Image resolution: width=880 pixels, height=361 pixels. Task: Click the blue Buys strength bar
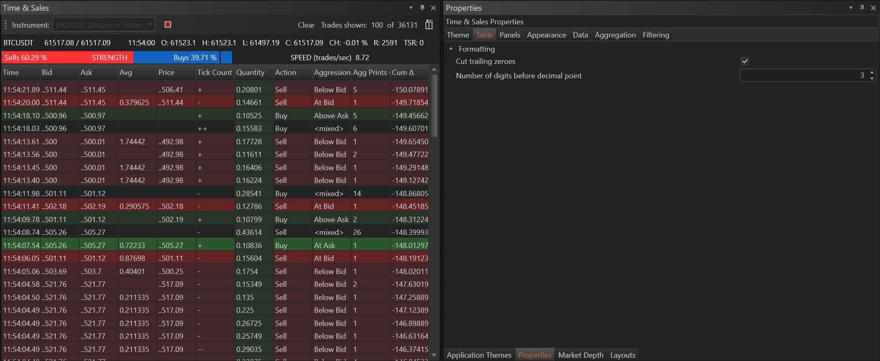(177, 58)
